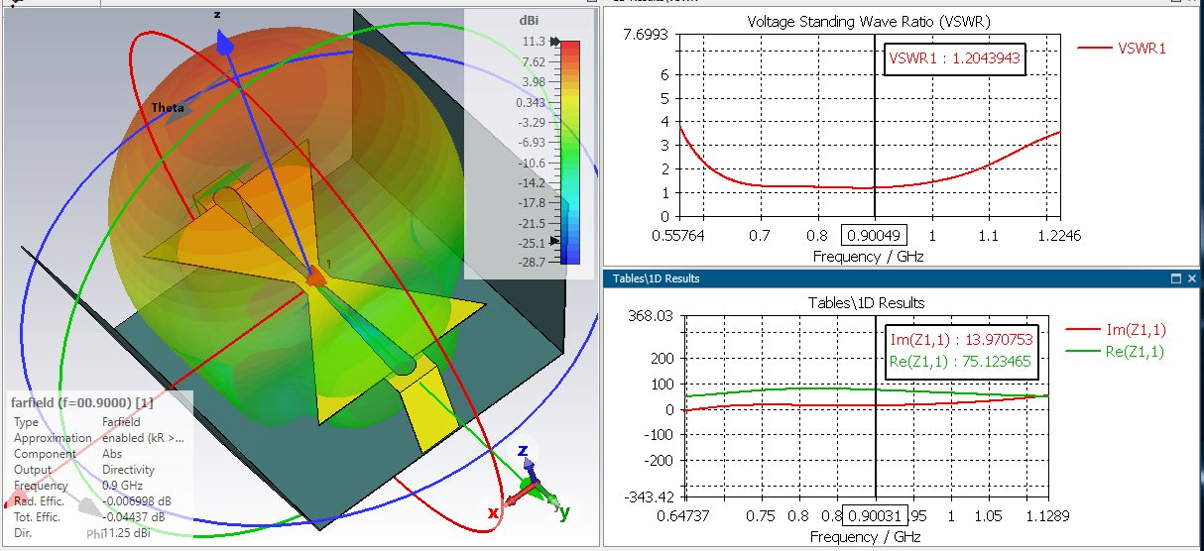The image size is (1204, 551).
Task: Click the Dir. 11.25 dBi value
Action: click(x=125, y=532)
